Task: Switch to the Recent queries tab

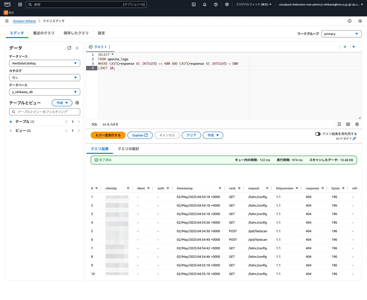Action: coord(44,33)
